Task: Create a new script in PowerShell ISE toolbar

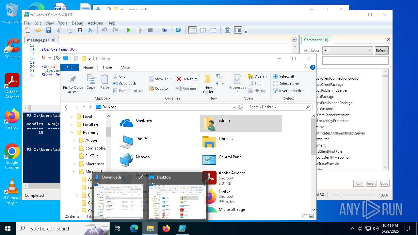Action: [28, 30]
